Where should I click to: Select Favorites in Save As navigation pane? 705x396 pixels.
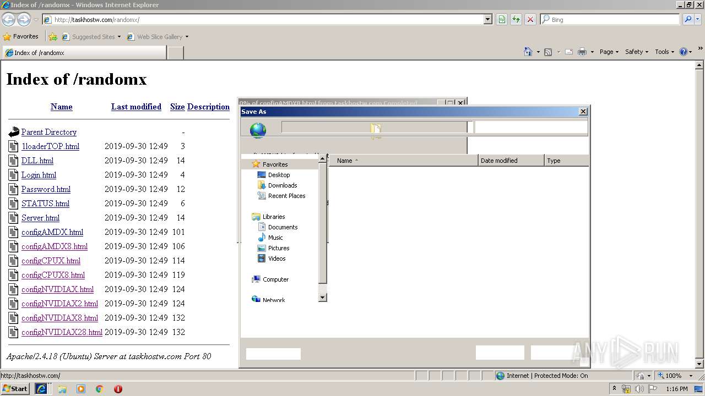pyautogui.click(x=275, y=164)
